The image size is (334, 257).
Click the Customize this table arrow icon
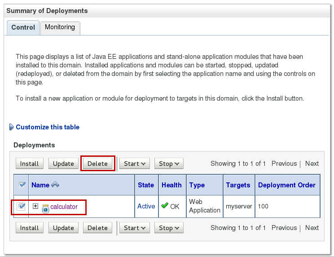(11, 127)
